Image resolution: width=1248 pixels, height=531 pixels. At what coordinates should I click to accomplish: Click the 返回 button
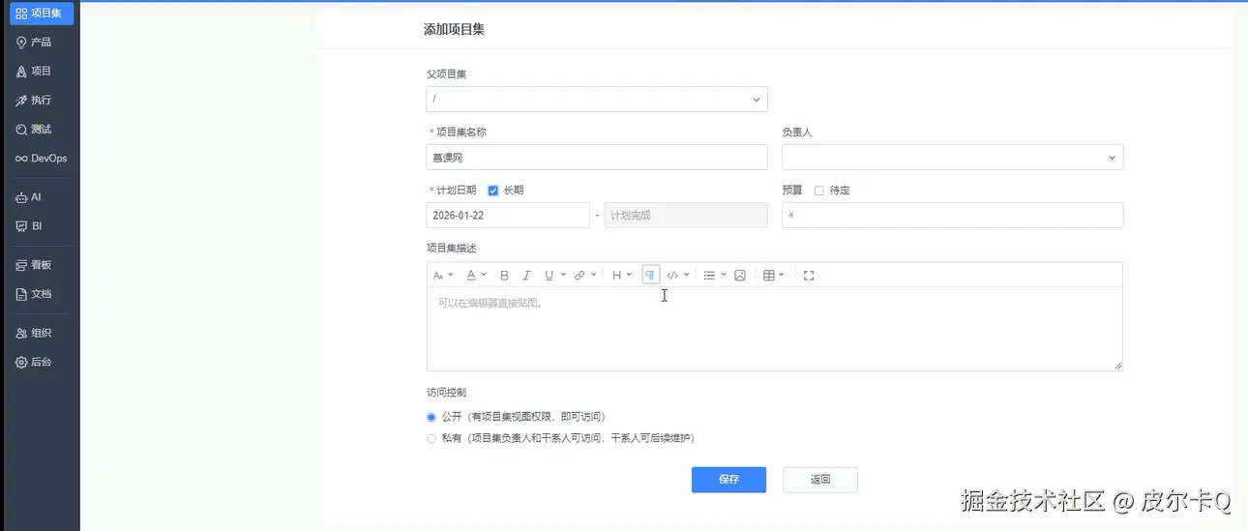[820, 480]
